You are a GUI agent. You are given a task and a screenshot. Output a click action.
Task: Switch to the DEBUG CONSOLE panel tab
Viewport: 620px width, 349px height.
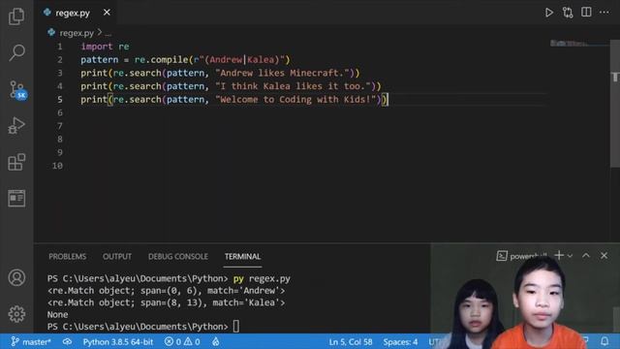coord(178,256)
